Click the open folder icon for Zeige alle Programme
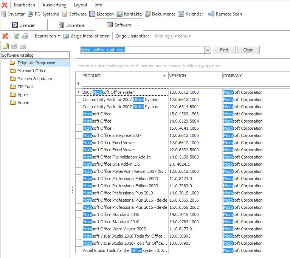 click(x=12, y=63)
